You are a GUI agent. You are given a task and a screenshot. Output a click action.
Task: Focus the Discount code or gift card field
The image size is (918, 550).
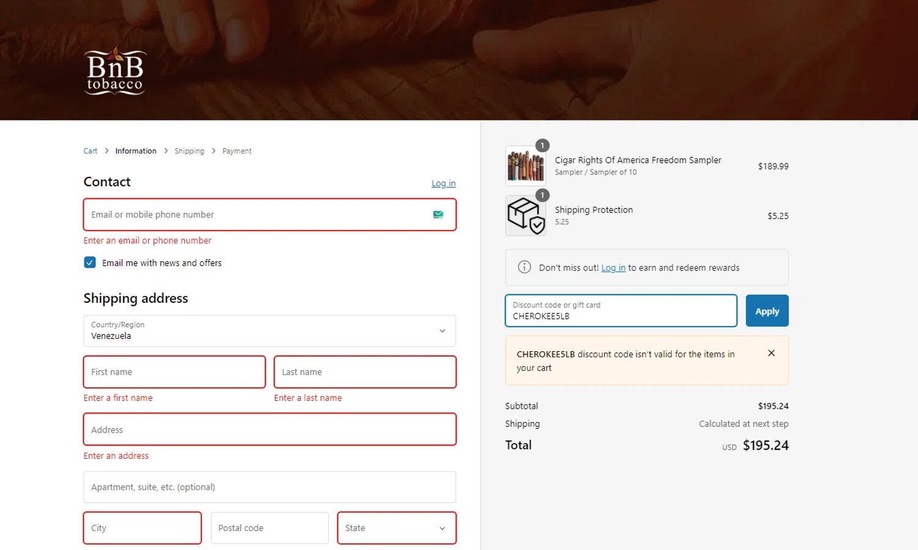coord(621,311)
